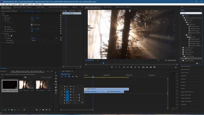The height and width of the screenshot is (115, 204).
Task: Click Add Marker button in Program monitor
Action: [112, 67]
